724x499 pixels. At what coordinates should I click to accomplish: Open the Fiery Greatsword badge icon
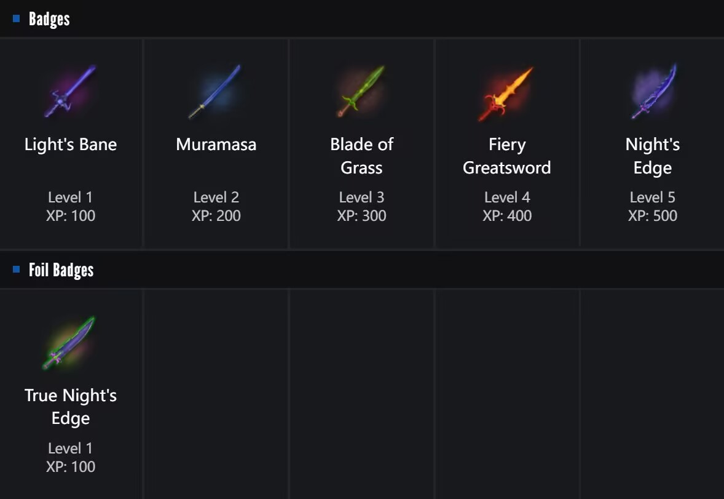[507, 94]
